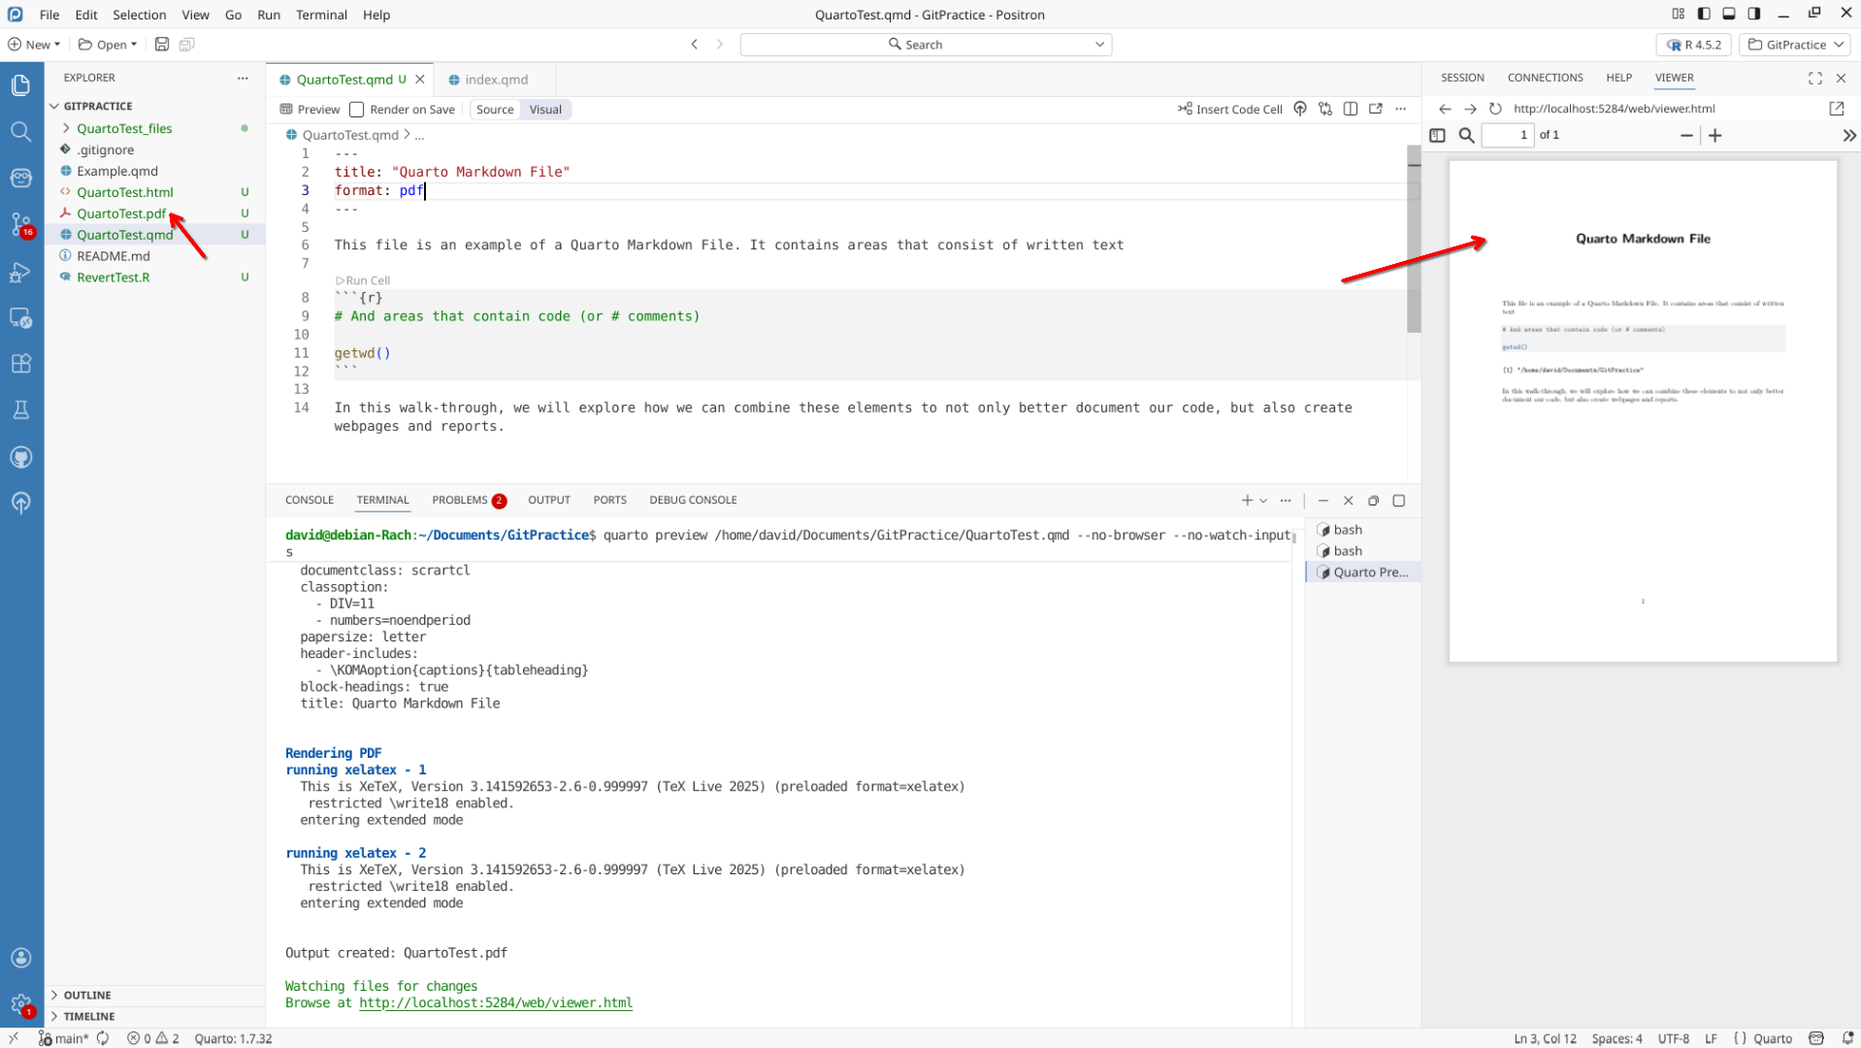Click the viewer refresh icon
The width and height of the screenshot is (1861, 1048).
click(x=1495, y=109)
